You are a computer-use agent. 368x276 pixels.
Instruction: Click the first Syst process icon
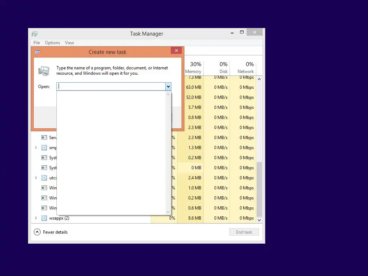(44, 158)
